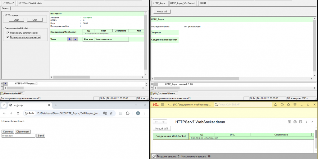Screen dimensions: 318x159
Task: Click the Старт button in HTTP-сервер
Action: tap(16, 19)
